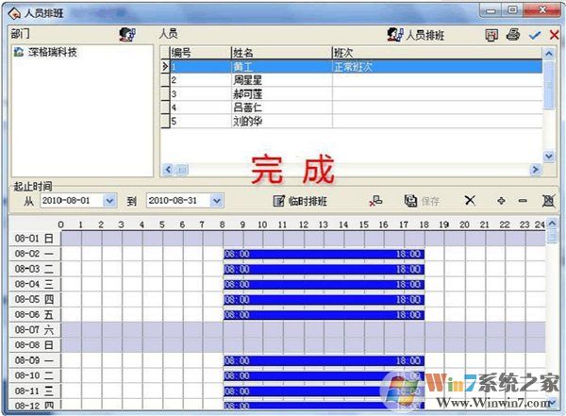Image resolution: width=566 pixels, height=416 pixels.
Task: Select the 08-08 日 date row header
Action: (x=34, y=345)
